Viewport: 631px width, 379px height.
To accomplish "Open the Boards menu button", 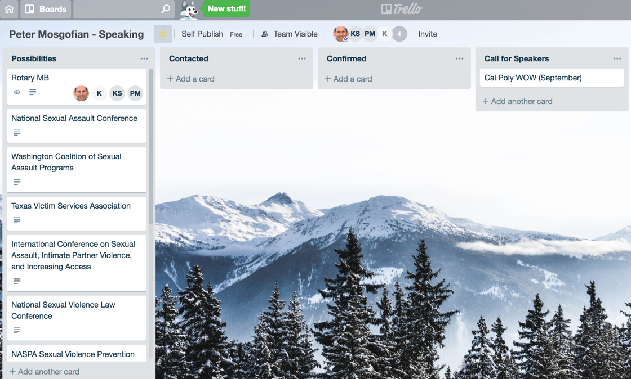I will 46,9.
